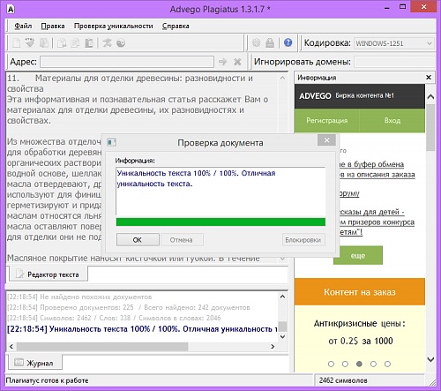Click the first copy icon, right after the first toolbar separator
Image resolution: width=441 pixels, height=391 pixels.
tap(62, 43)
